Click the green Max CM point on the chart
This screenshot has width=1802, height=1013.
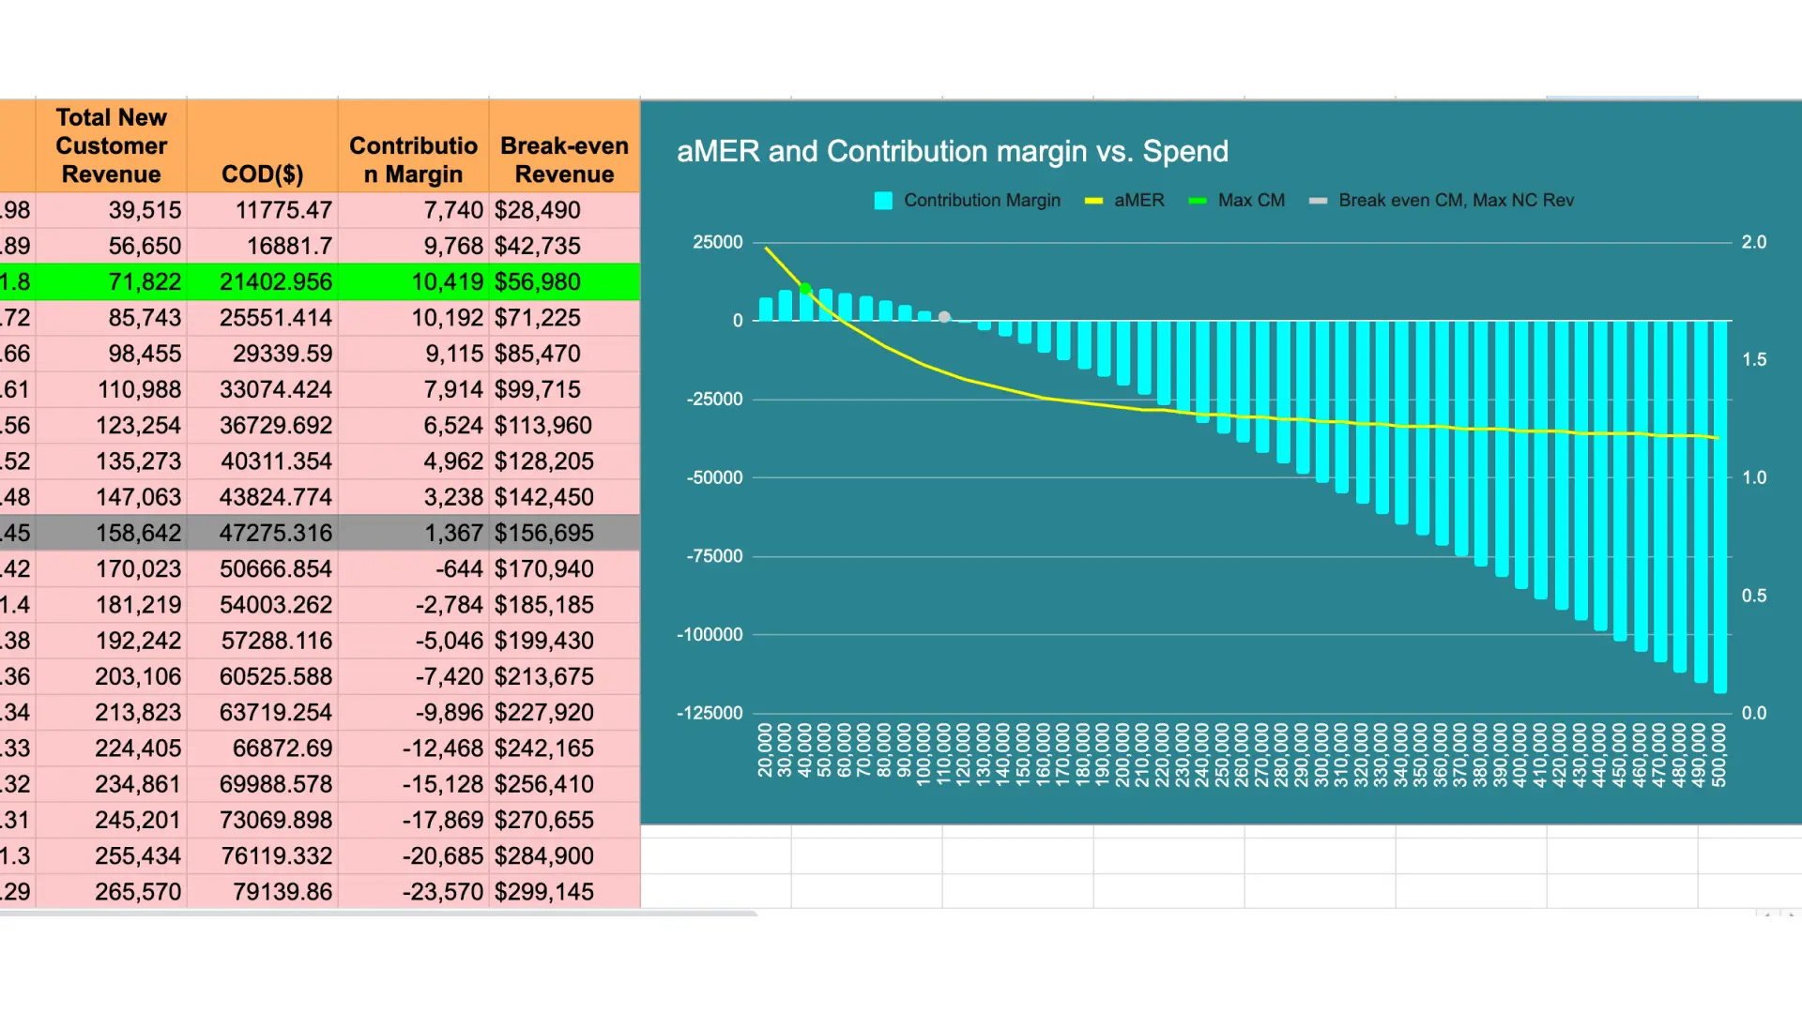coord(805,288)
